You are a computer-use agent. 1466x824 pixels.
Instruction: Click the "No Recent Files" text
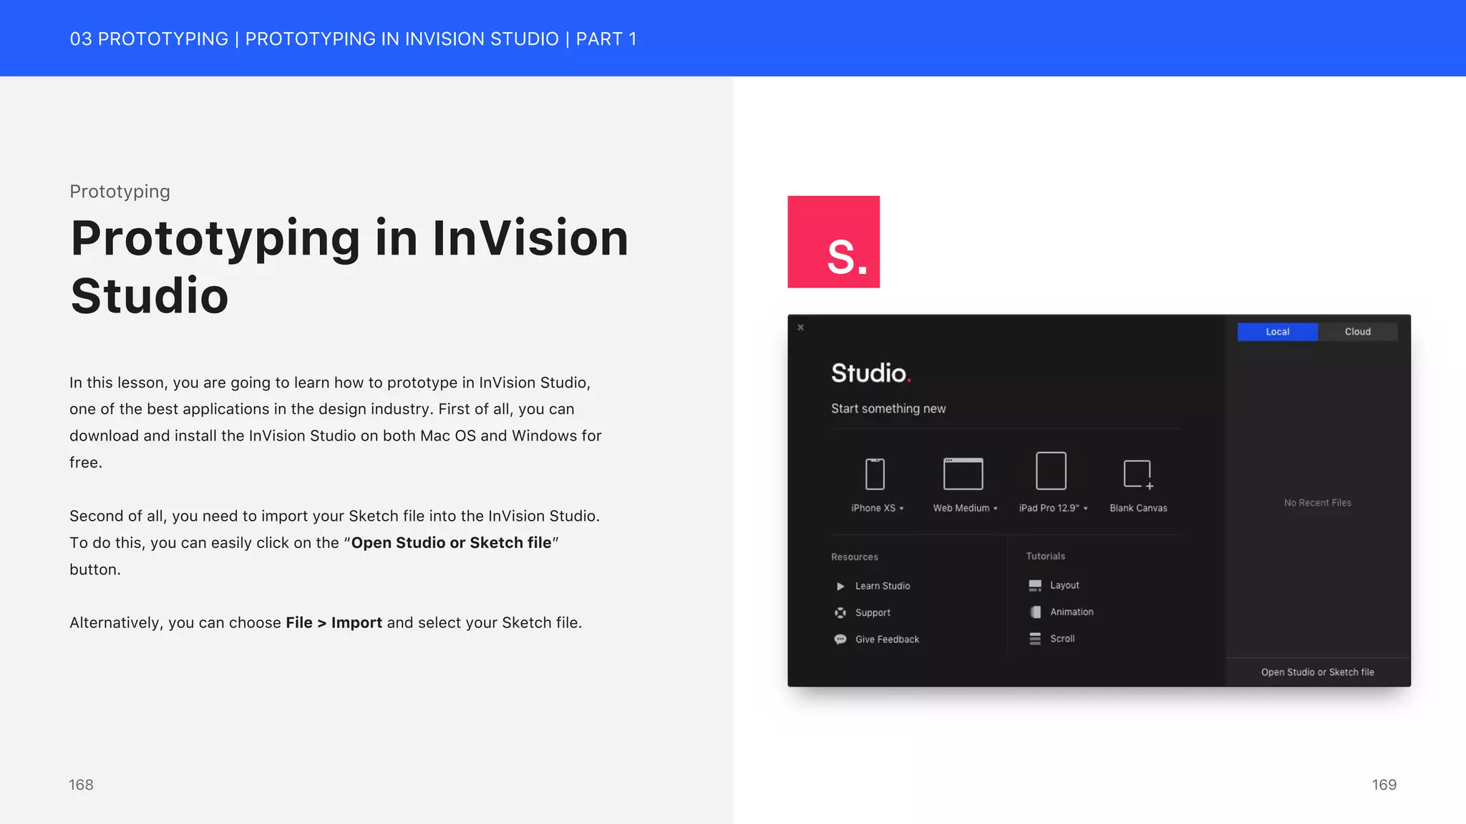1317,503
